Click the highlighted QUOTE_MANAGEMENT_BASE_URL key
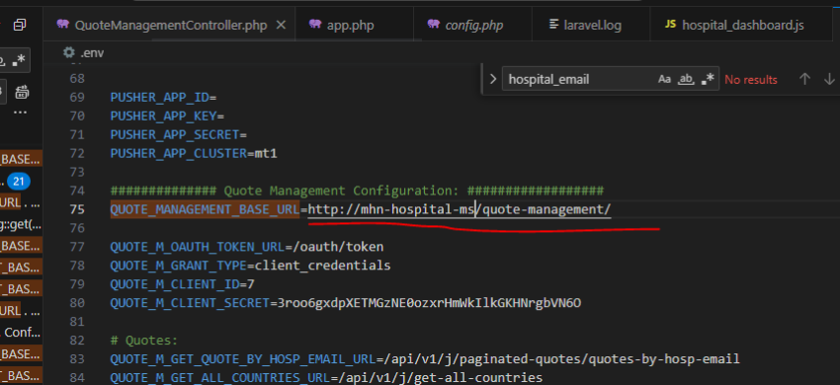840x385 pixels. point(205,210)
